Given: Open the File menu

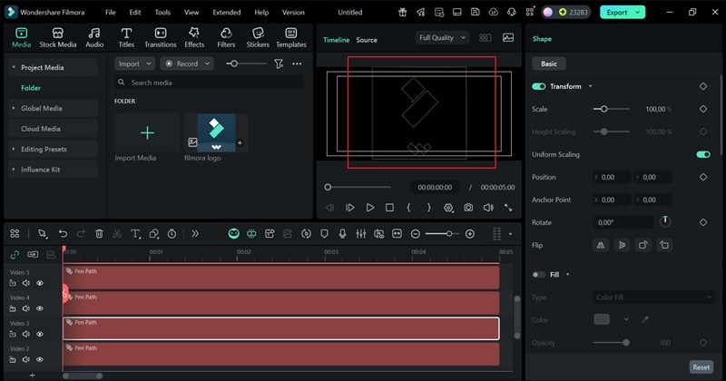Looking at the screenshot, I should point(110,13).
